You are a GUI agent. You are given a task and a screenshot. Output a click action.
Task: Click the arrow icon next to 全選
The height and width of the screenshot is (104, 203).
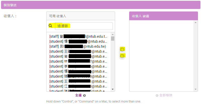point(84,96)
